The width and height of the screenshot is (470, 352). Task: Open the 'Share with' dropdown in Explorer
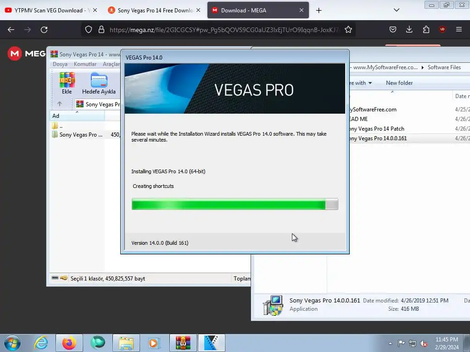coord(361,83)
